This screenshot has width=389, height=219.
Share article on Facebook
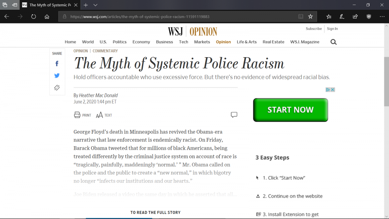click(x=57, y=64)
